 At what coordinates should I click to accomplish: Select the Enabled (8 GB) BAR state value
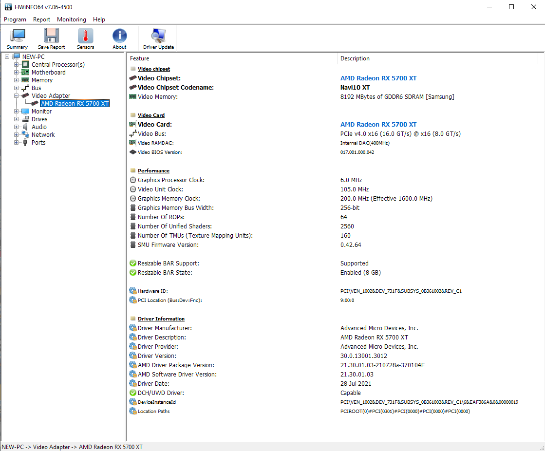(x=360, y=273)
